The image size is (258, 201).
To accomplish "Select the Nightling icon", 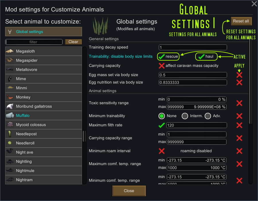I will tap(10, 161).
